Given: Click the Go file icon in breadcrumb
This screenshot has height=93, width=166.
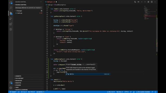Looking at the screenshot, I should click(x=46, y=5).
